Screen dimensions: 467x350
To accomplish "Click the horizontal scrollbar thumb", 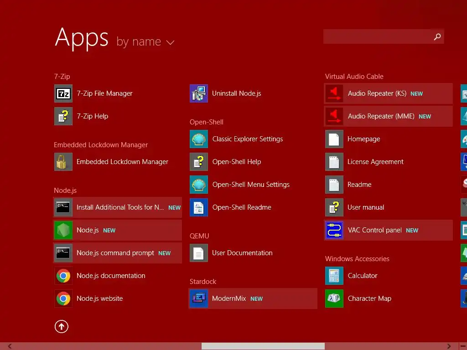I will coord(263,346).
